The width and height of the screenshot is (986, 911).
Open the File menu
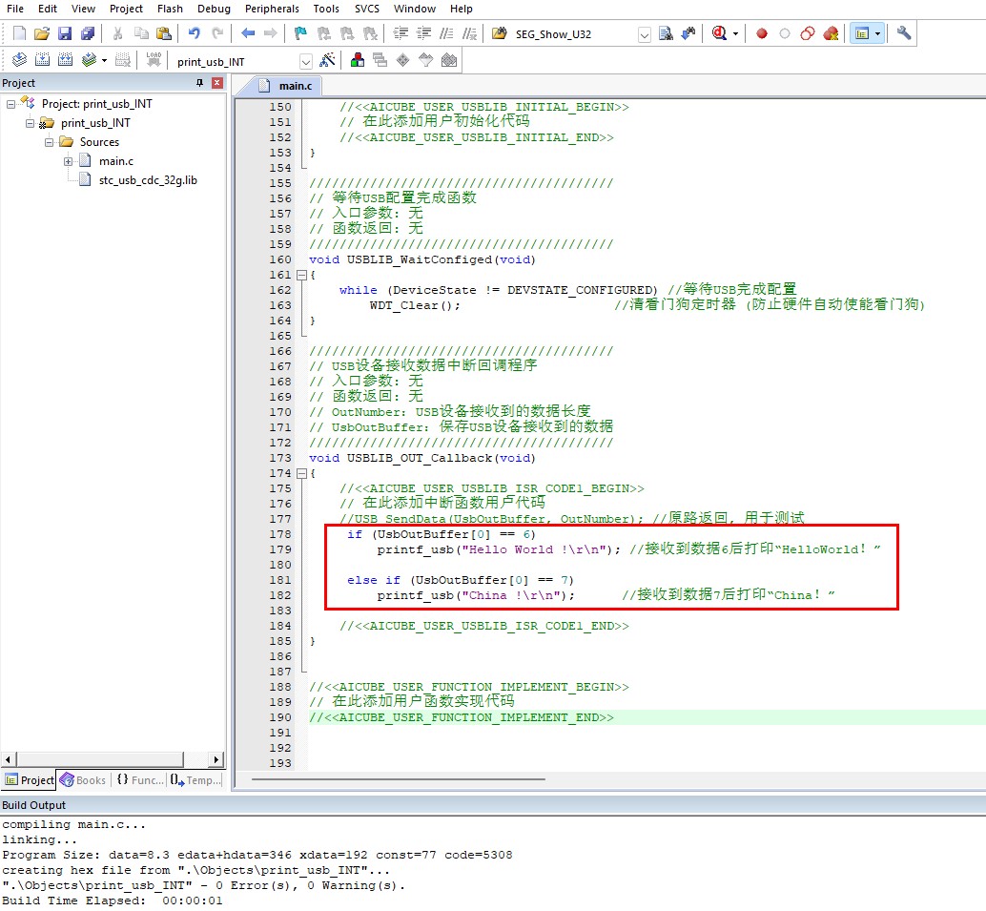(x=15, y=9)
